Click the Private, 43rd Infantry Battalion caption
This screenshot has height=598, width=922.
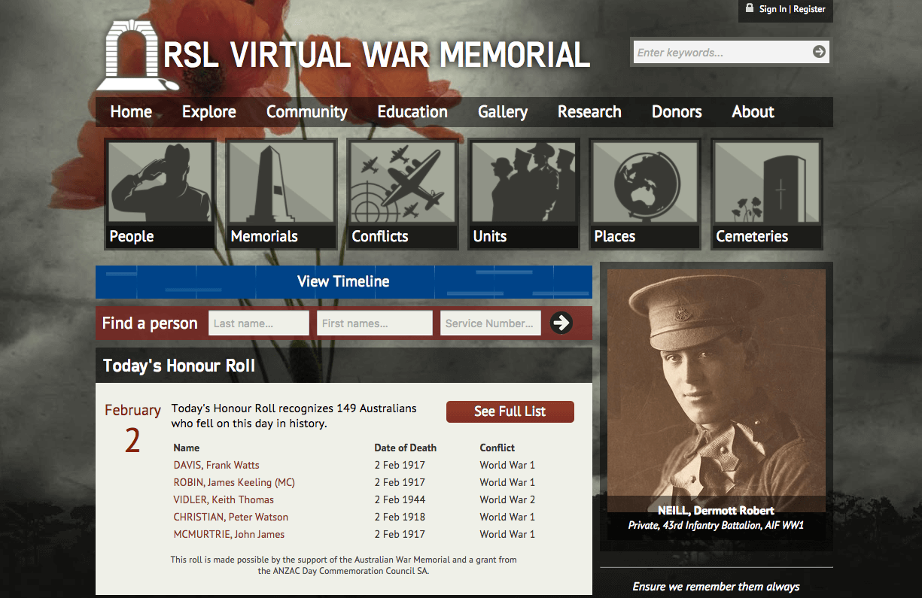(x=716, y=525)
